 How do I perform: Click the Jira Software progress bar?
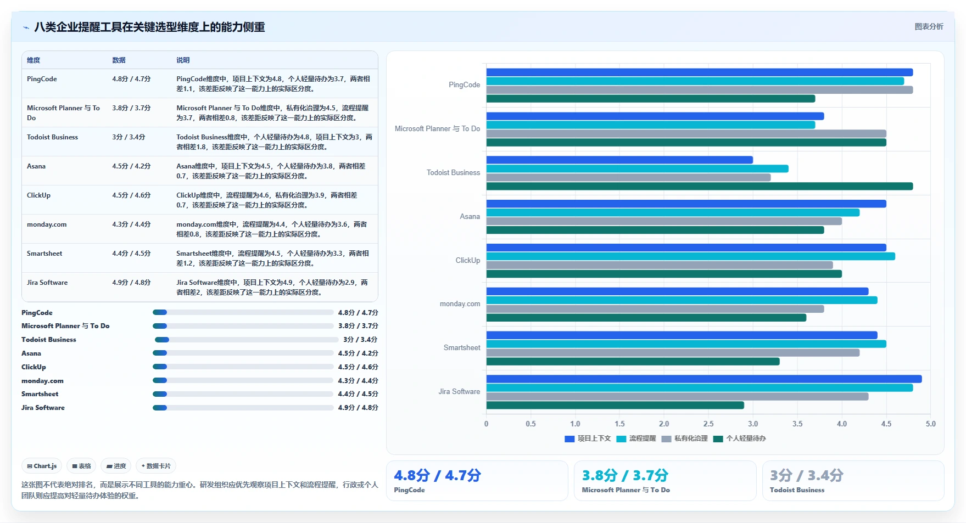[x=243, y=408]
